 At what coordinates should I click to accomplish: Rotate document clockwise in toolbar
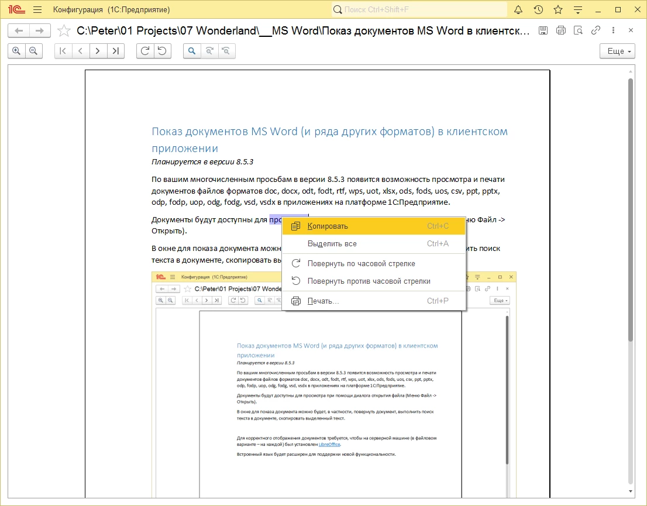click(x=145, y=51)
